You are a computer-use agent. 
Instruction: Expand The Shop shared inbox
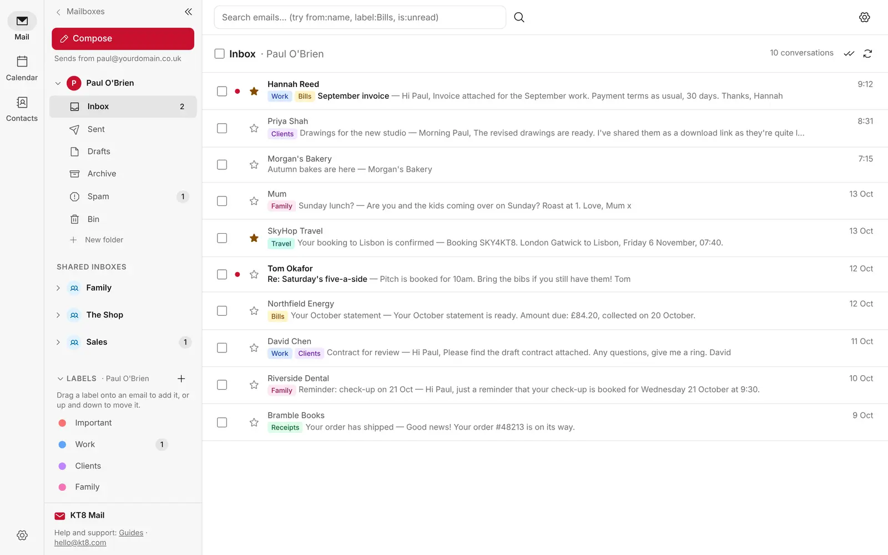(58, 315)
